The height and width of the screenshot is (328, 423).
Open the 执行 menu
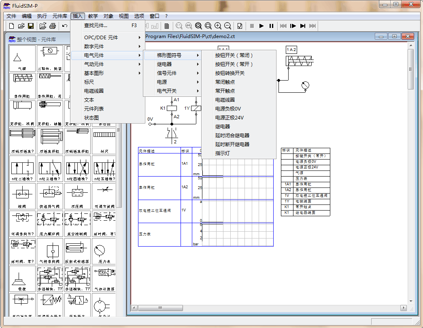tap(42, 16)
